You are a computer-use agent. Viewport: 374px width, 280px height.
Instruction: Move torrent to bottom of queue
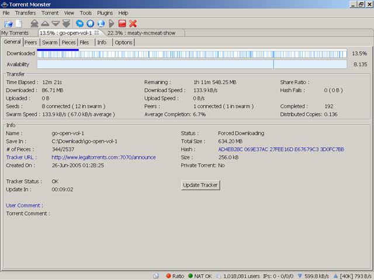pos(66,23)
